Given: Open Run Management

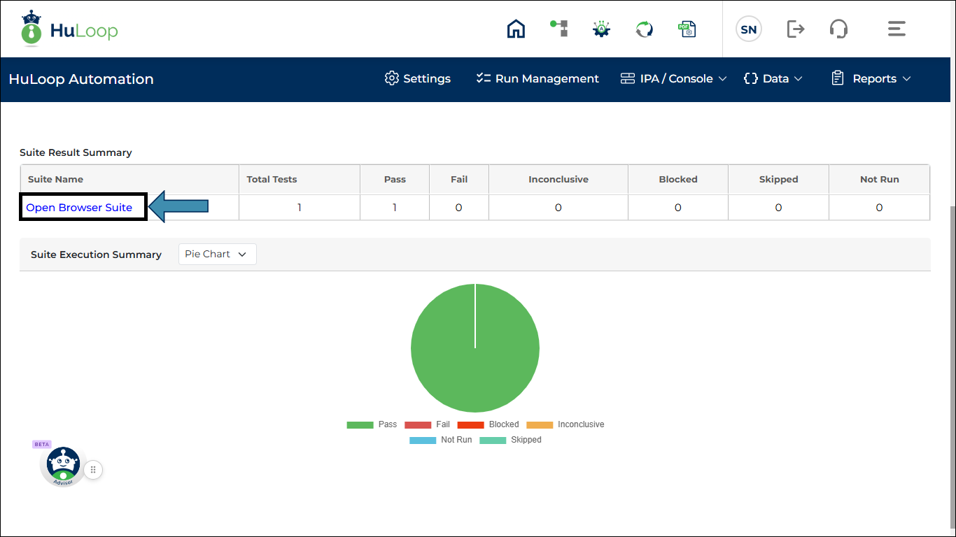Looking at the screenshot, I should [x=537, y=79].
